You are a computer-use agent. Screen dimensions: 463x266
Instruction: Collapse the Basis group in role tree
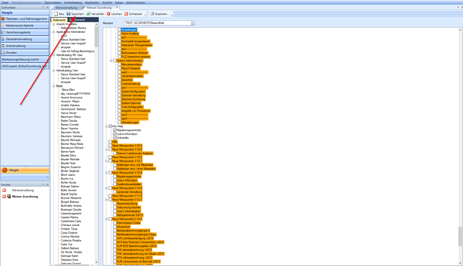[54, 86]
